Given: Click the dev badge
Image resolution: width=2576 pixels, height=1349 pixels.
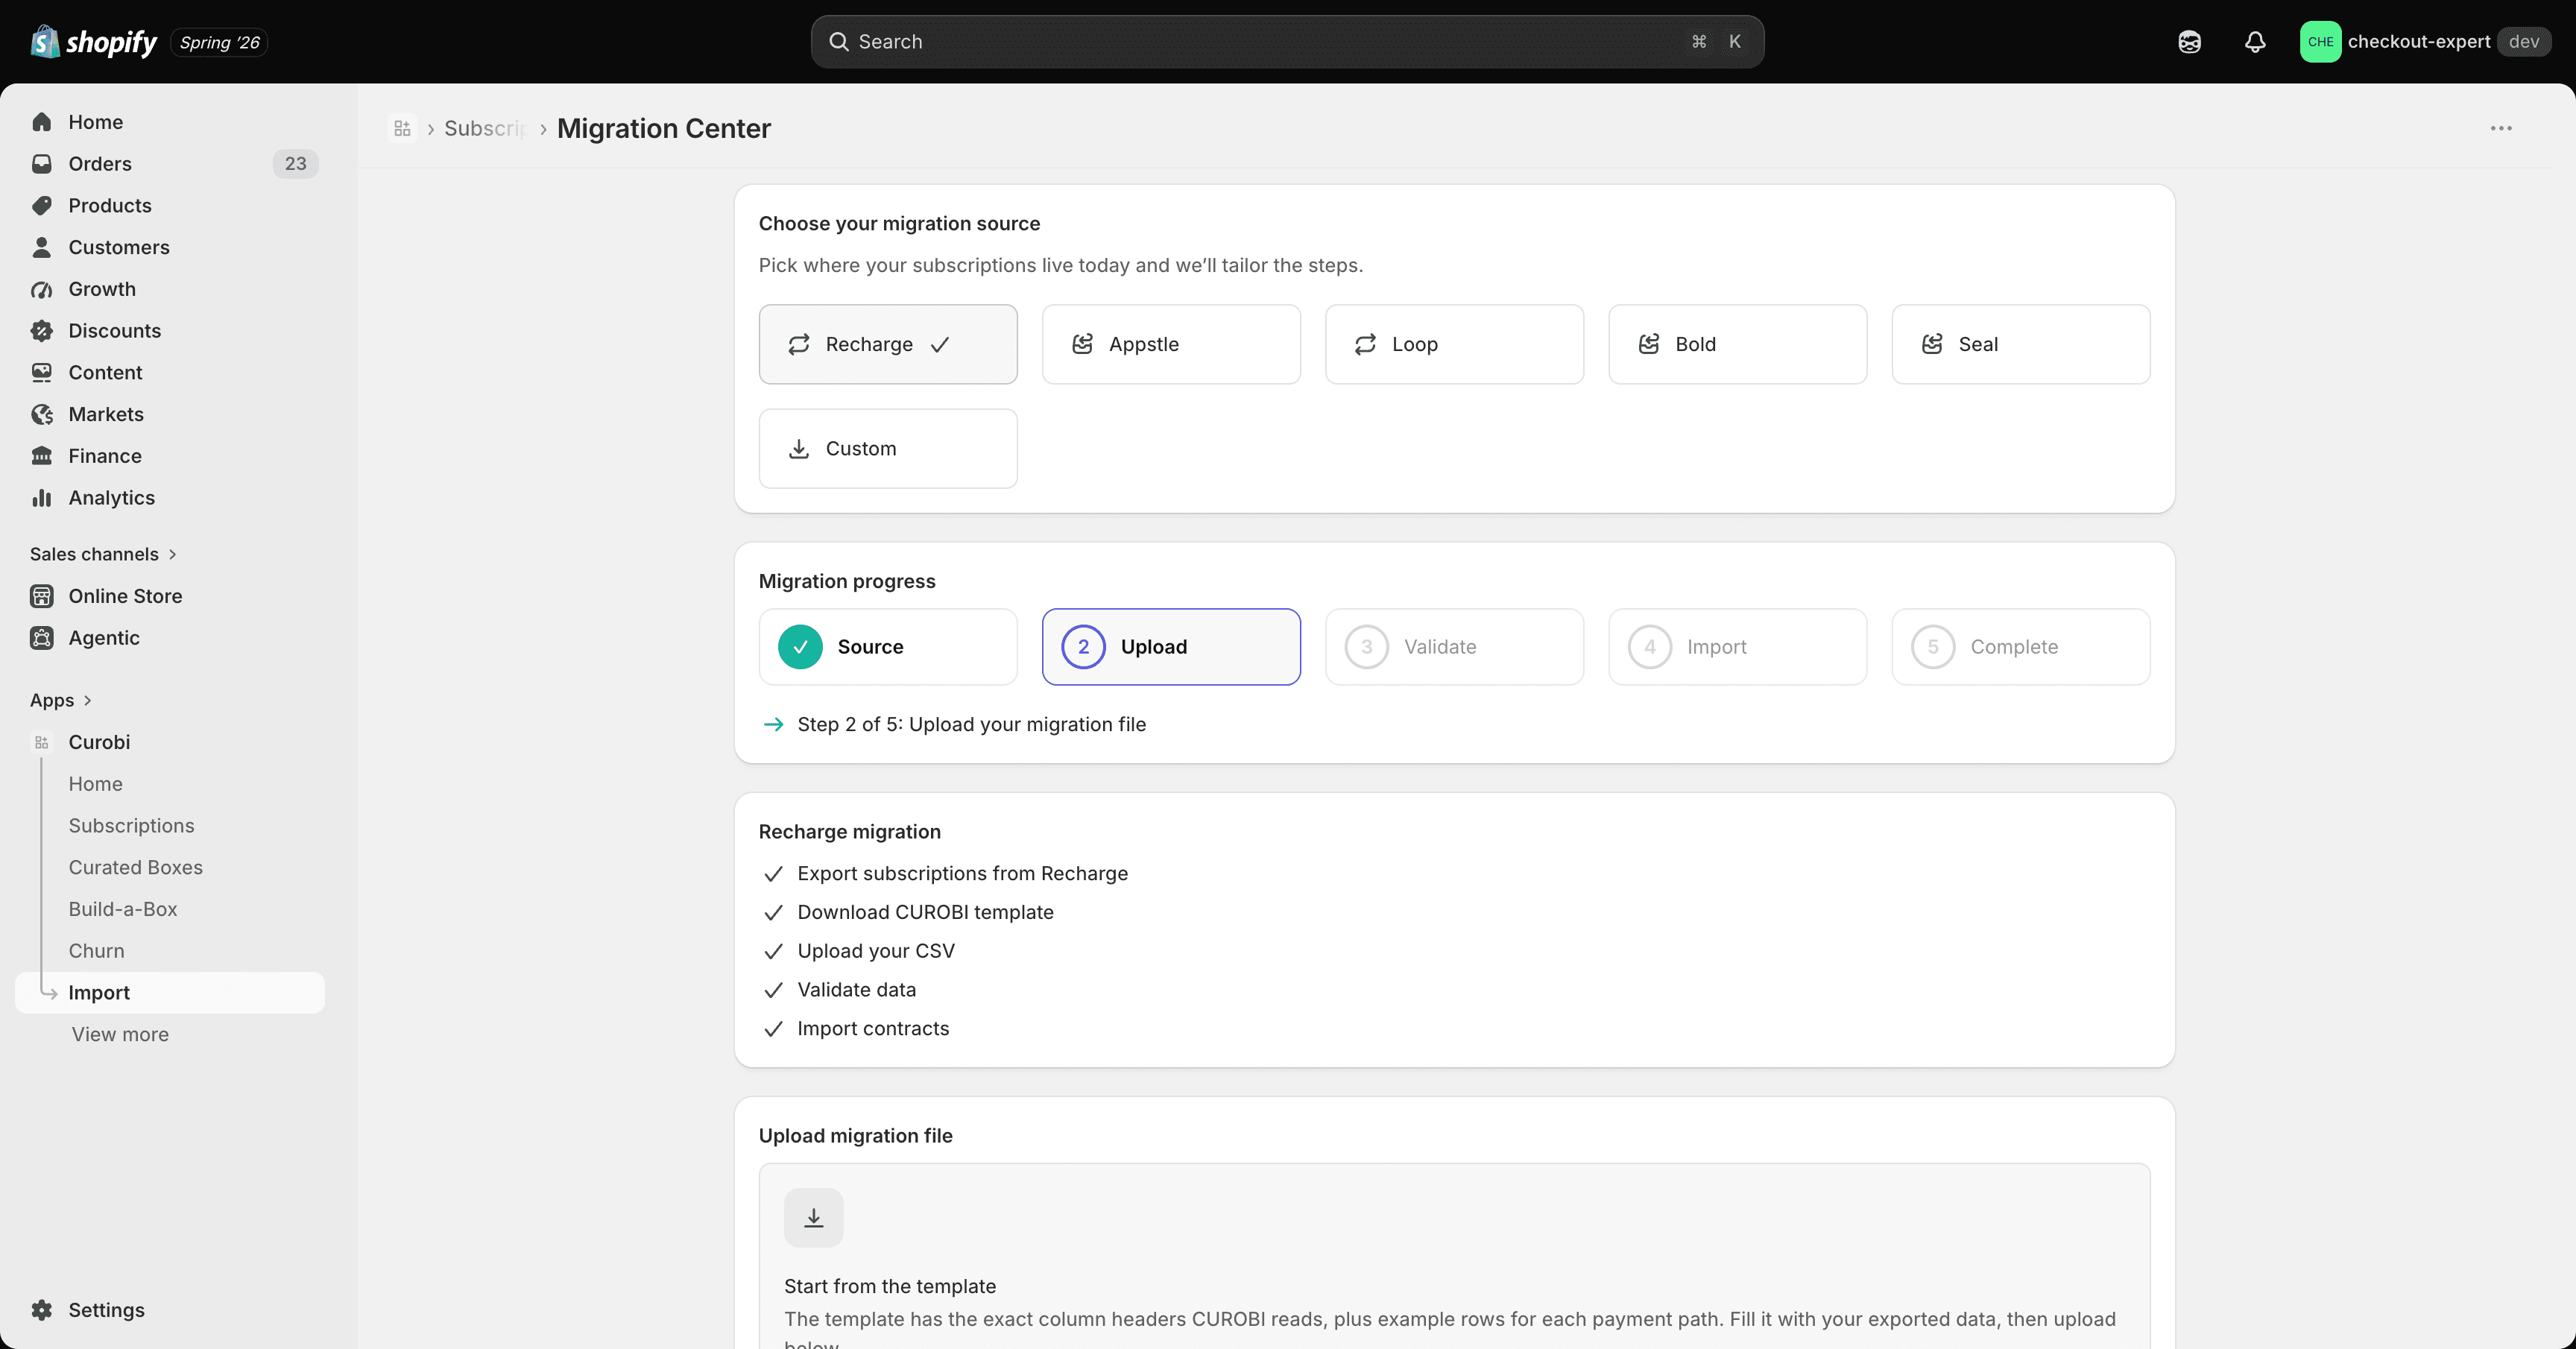Looking at the screenshot, I should pos(2524,42).
